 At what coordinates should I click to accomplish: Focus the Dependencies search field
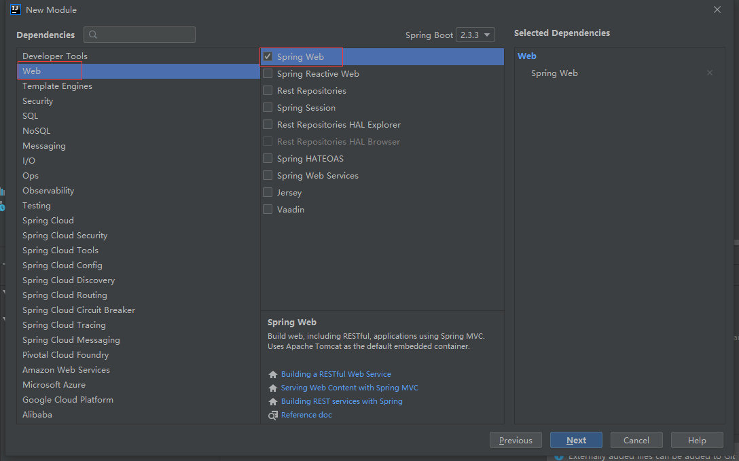click(x=139, y=35)
